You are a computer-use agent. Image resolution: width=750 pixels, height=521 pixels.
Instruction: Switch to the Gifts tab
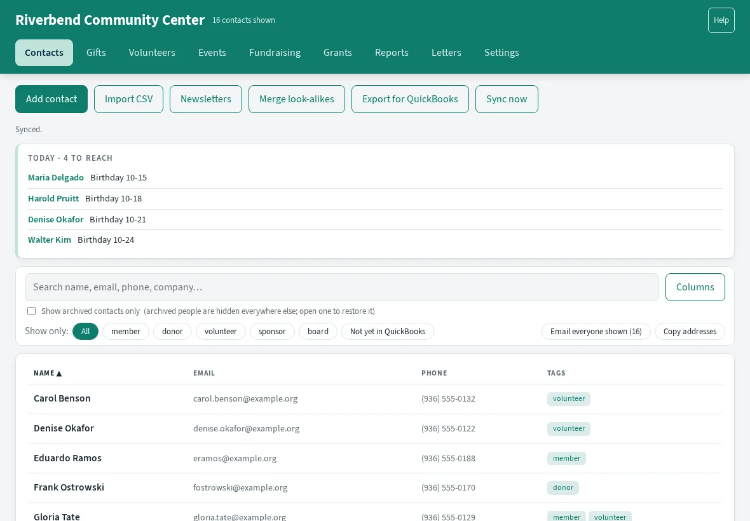96,53
